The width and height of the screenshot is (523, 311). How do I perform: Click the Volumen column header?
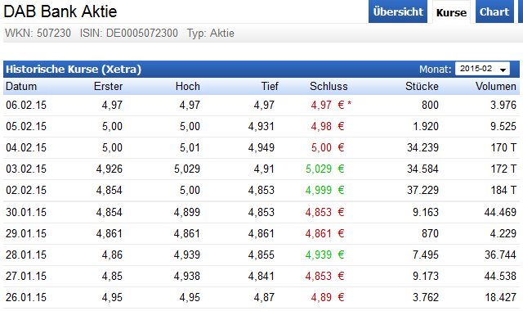tap(496, 87)
